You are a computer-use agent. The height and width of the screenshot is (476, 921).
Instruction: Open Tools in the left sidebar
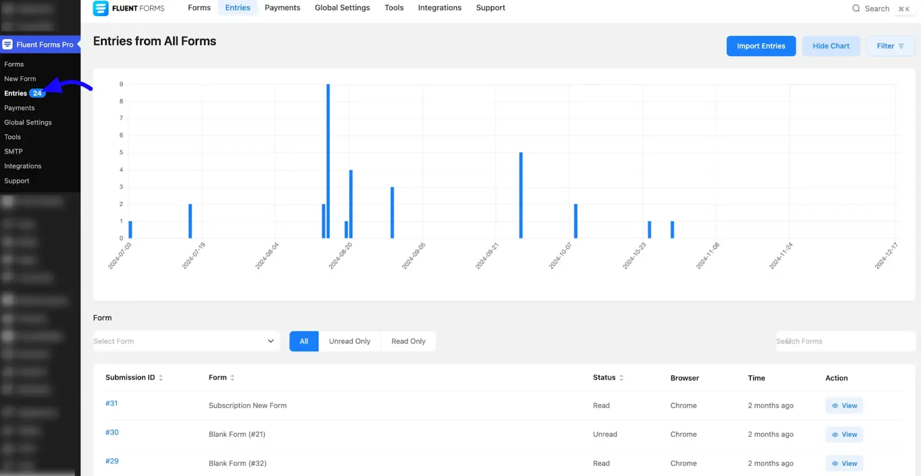[13, 137]
